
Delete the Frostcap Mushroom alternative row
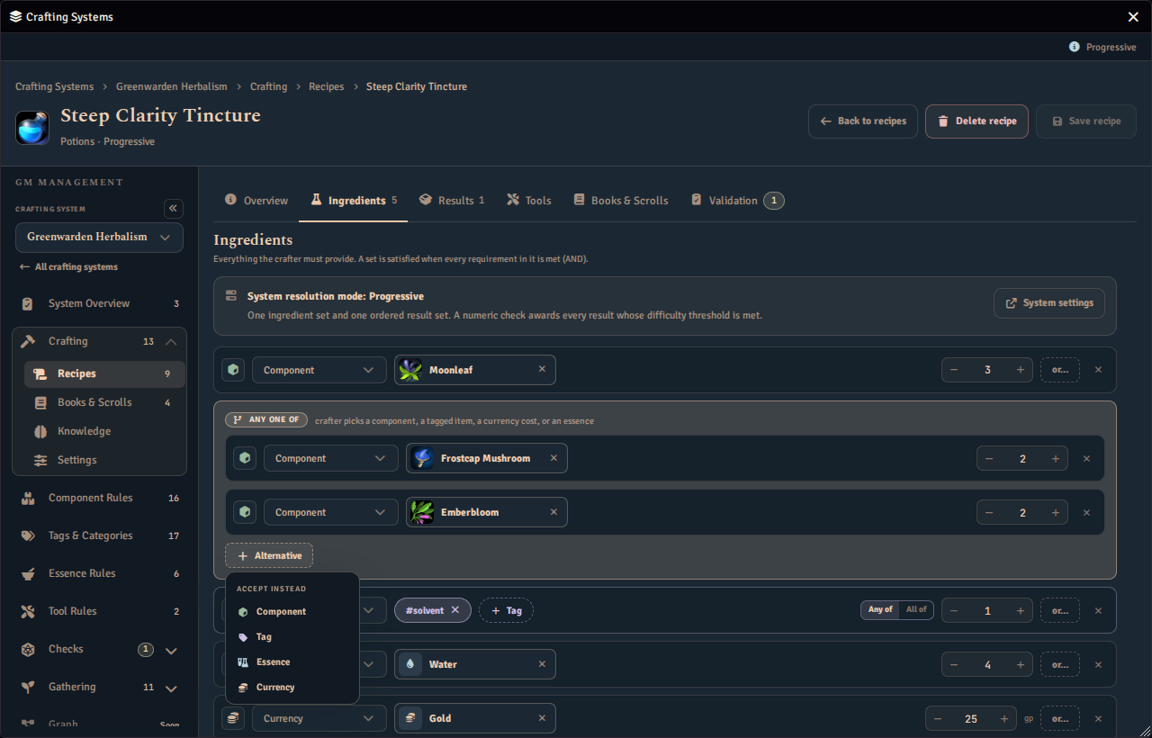1086,458
